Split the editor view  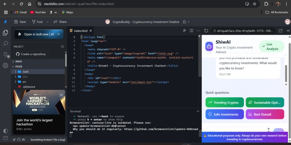tap(191, 31)
